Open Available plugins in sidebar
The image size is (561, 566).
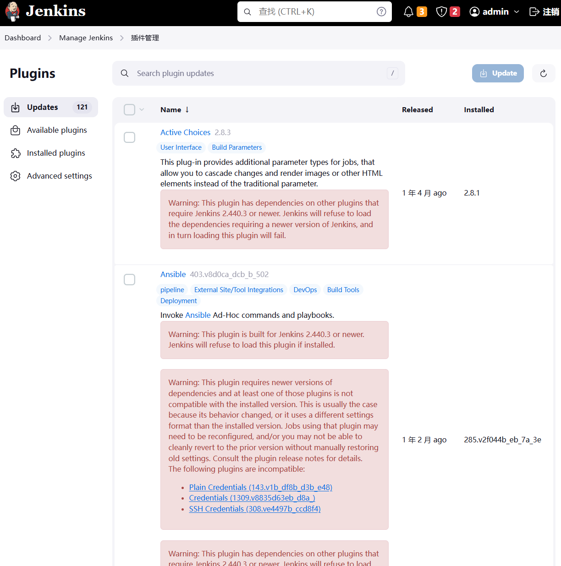pos(51,130)
